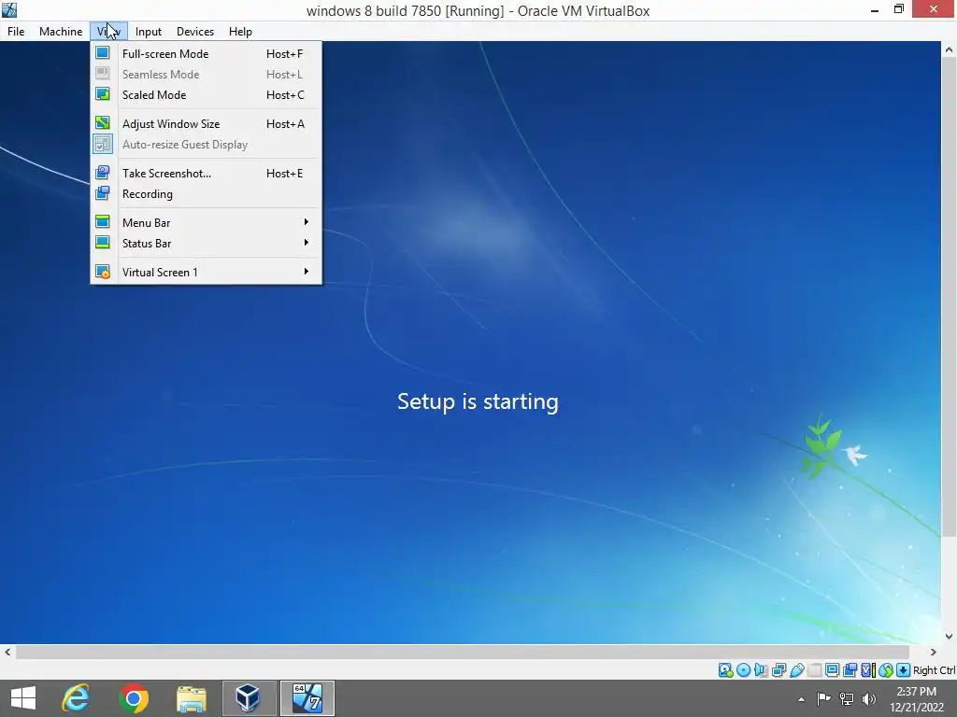Click the network adapters status icon

click(x=778, y=670)
